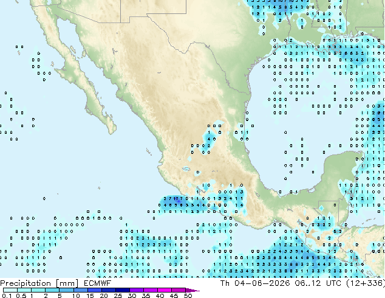Choose the 20–25 mm dark blue swatch
Image resolution: width=385 pixels, height=298 pixels.
pos(109,290)
